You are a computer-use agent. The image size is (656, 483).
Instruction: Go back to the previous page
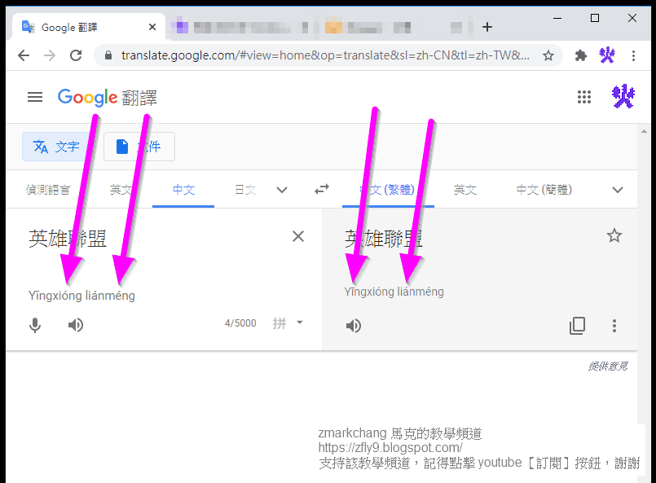[x=24, y=55]
